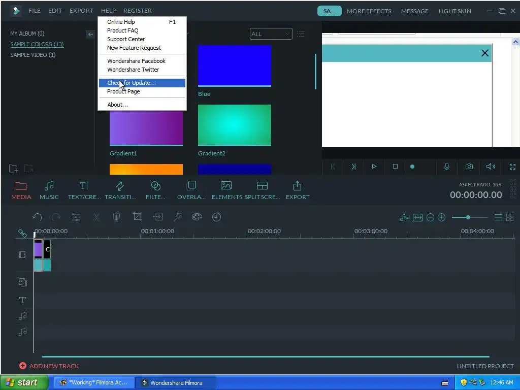Open the Media tab

(21, 190)
